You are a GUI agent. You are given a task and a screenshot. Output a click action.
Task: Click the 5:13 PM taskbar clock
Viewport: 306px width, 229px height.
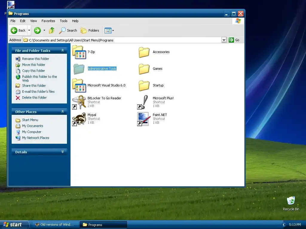tap(295, 225)
